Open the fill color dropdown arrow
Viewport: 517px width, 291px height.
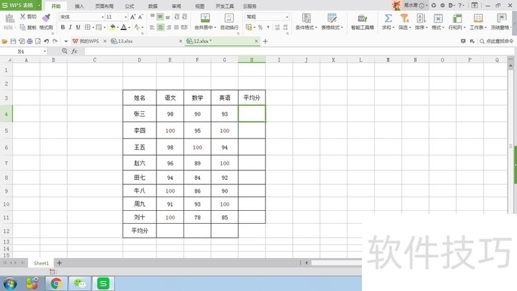pyautogui.click(x=118, y=27)
